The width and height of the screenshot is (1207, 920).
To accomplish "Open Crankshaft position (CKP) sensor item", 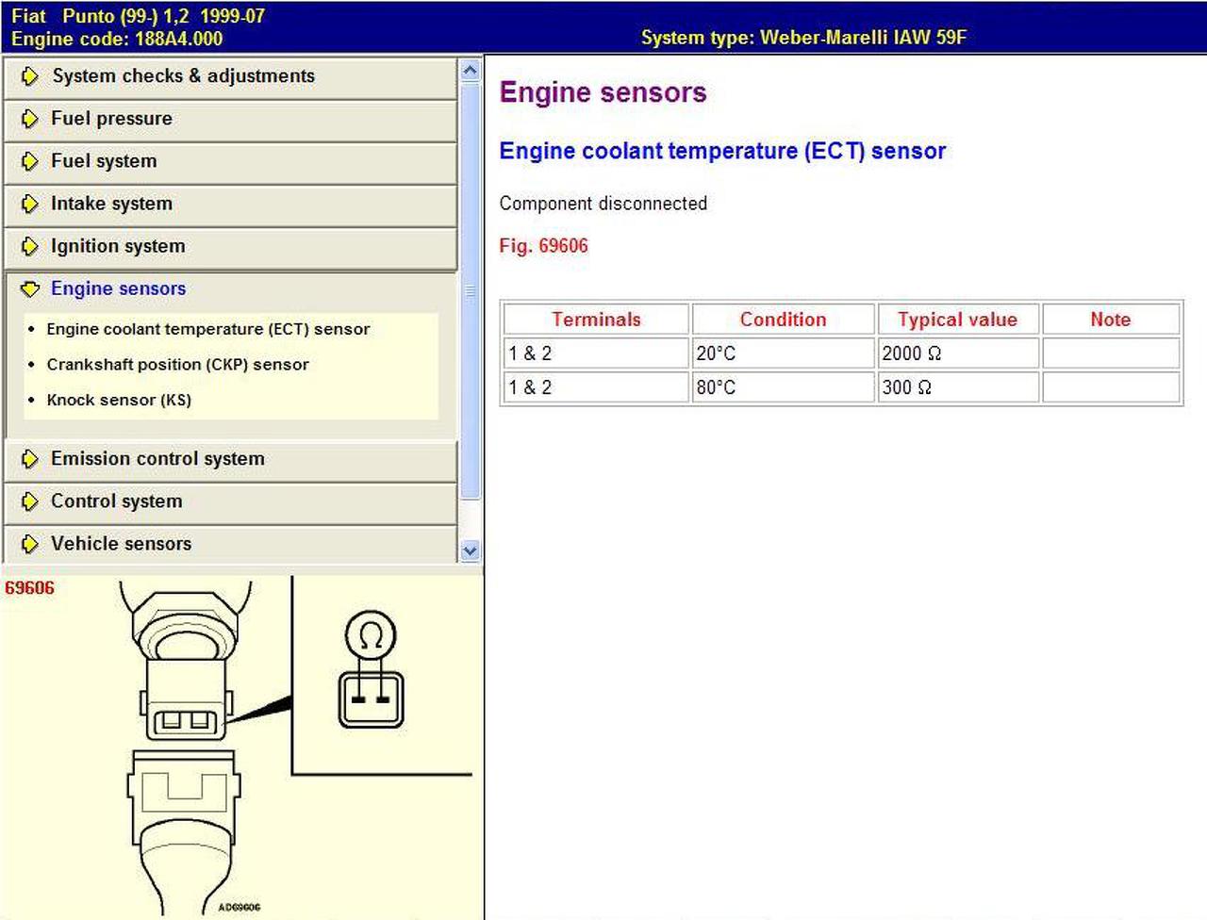I will click(x=178, y=365).
